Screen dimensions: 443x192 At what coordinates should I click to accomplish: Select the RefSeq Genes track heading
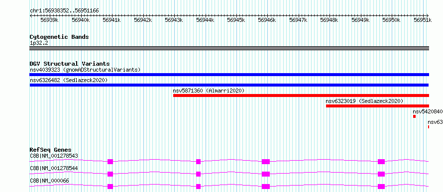[51, 150]
